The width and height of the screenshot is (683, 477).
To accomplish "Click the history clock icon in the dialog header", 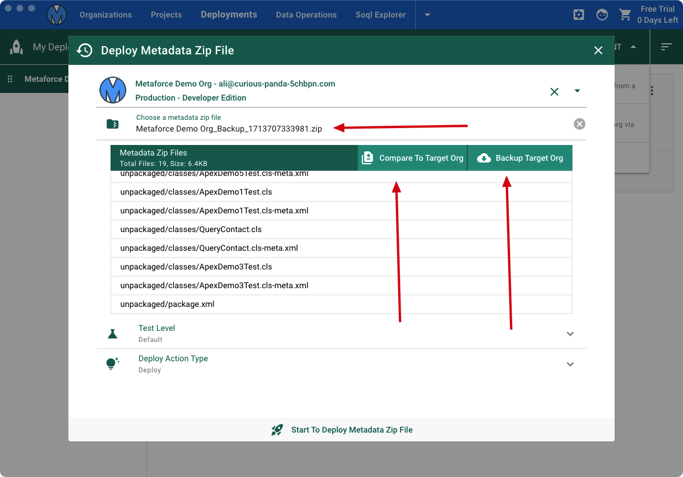I will 85,50.
